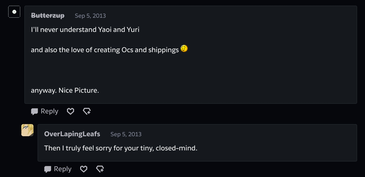Click the speech bubble icon under OverLapingLeafs' reply

coord(48,169)
